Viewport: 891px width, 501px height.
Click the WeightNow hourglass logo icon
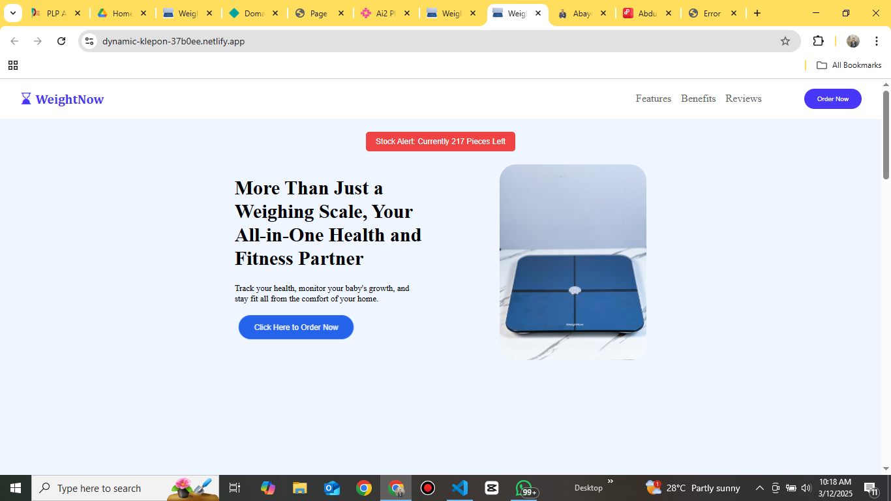point(26,99)
